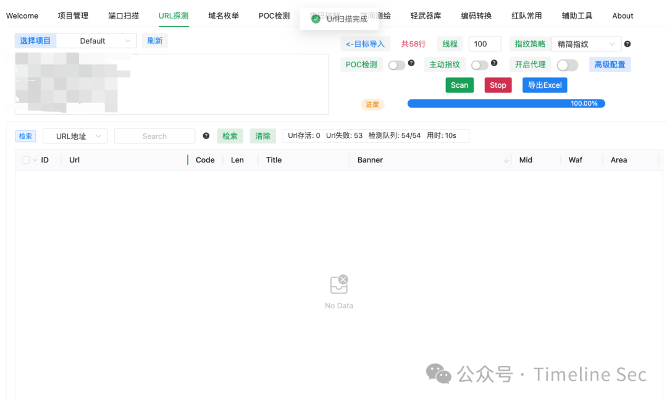667x401 pixels.
Task: Switch to 端口扫描 tab
Action: point(124,15)
